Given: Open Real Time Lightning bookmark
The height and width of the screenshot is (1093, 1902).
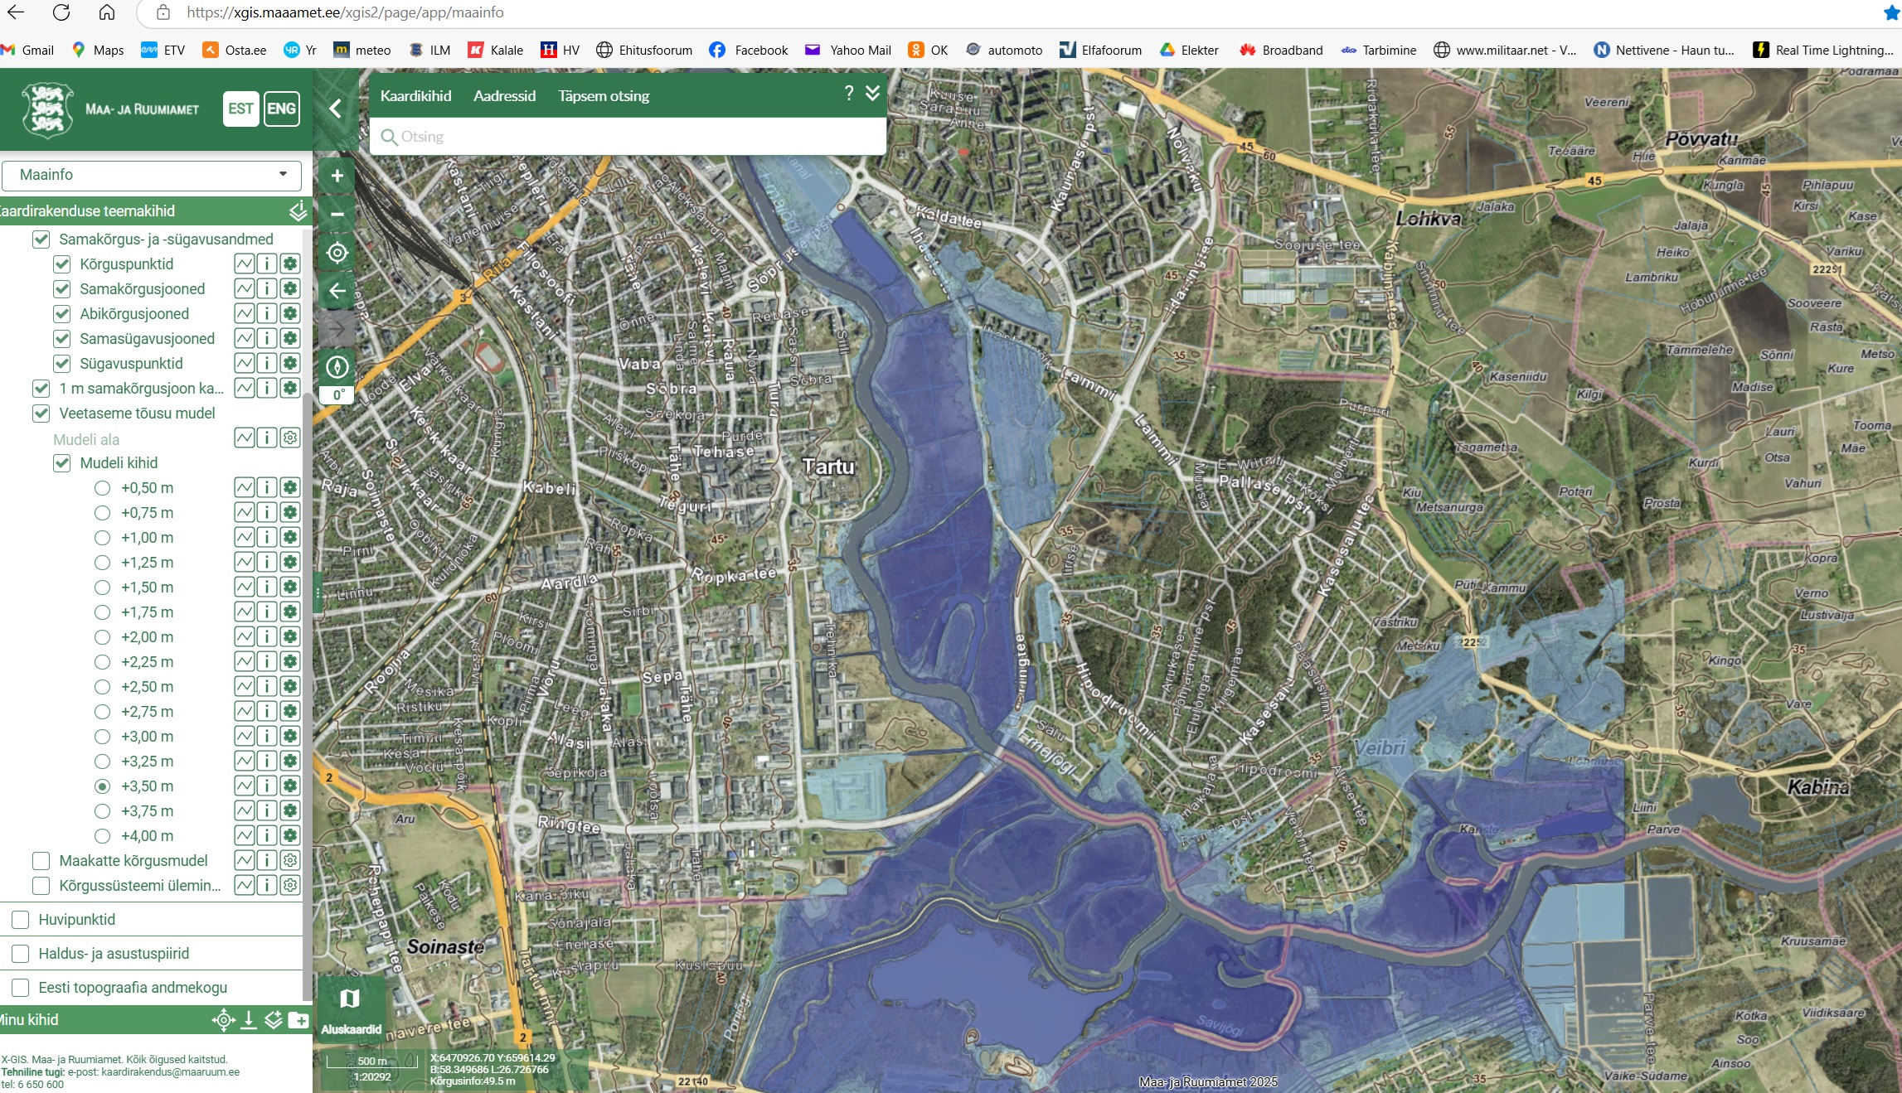Looking at the screenshot, I should point(1823,50).
